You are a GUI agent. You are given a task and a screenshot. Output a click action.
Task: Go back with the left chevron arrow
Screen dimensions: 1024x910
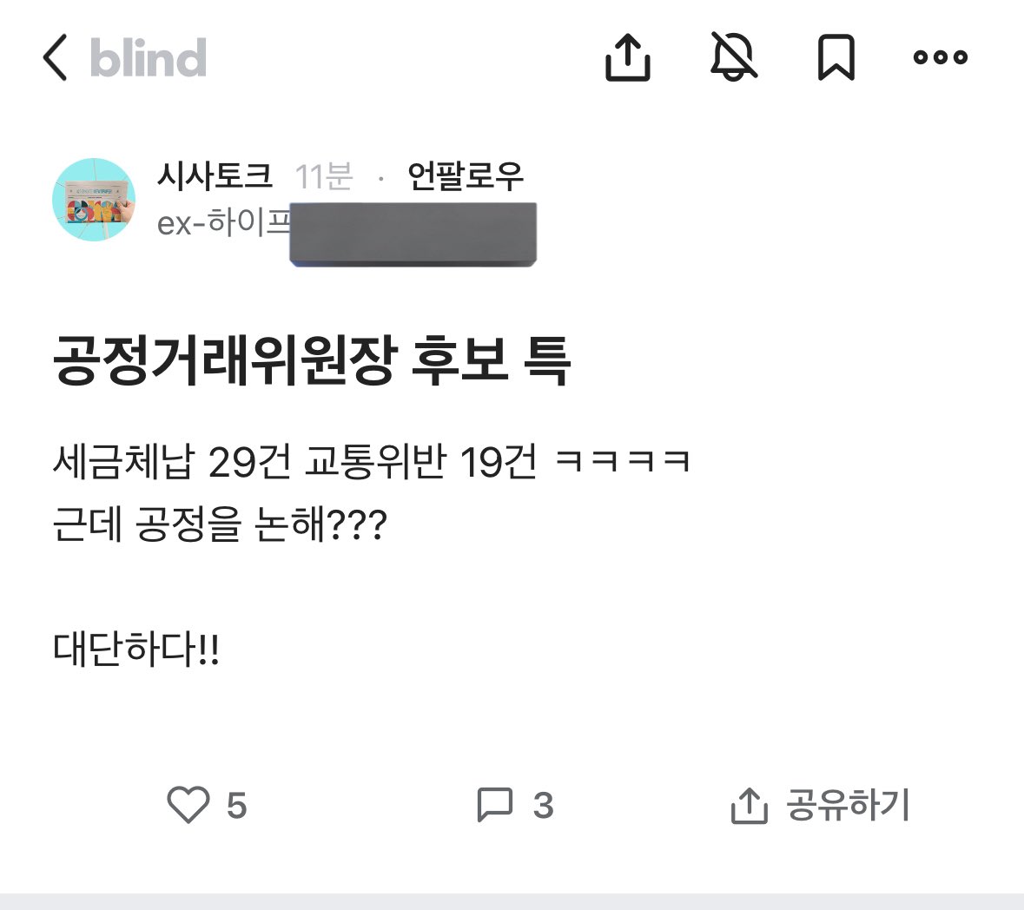[x=55, y=57]
